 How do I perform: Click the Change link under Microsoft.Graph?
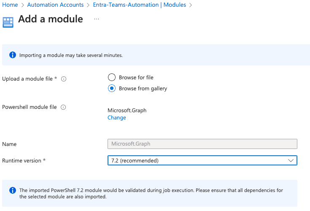point(117,118)
